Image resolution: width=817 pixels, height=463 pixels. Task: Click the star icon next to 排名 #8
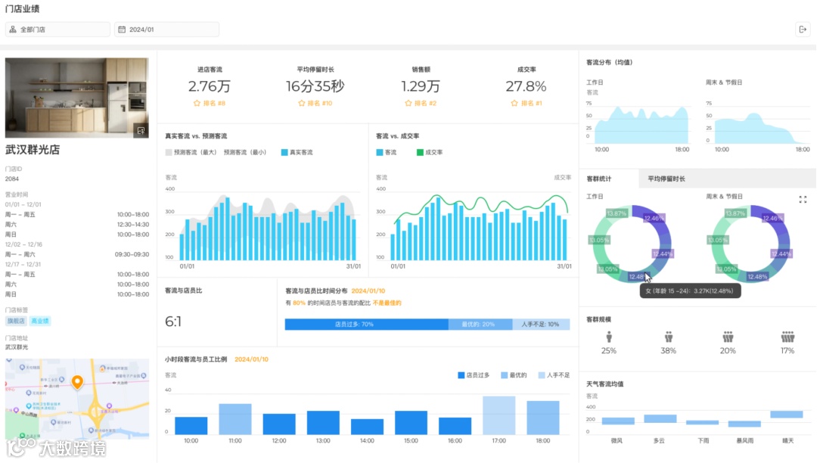pyautogui.click(x=197, y=103)
